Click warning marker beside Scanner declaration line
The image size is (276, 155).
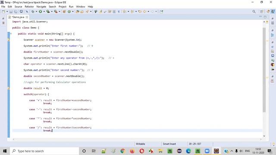point(9,40)
